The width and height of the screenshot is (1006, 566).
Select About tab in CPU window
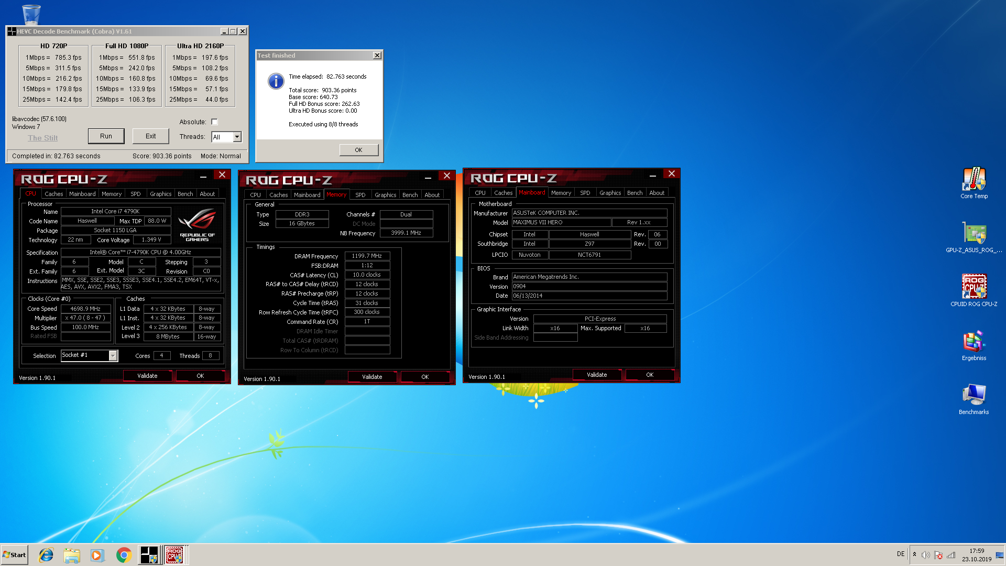tap(207, 194)
